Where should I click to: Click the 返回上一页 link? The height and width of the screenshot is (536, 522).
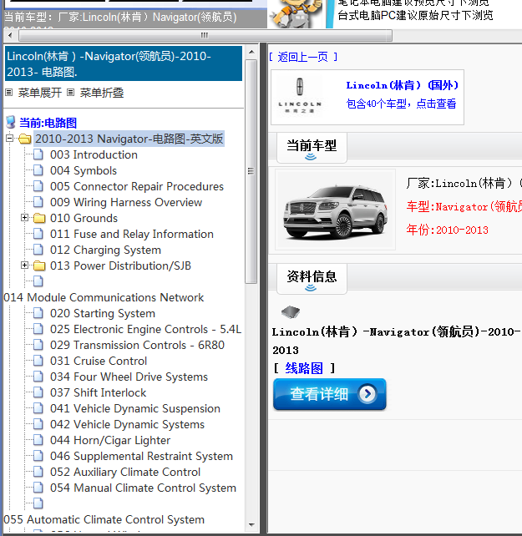pos(303,57)
